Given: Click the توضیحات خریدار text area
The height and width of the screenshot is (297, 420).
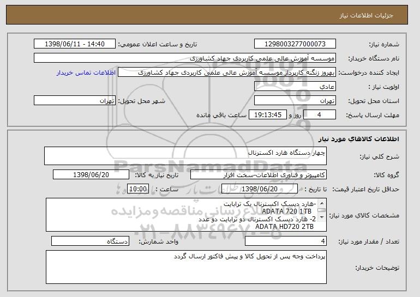Looking at the screenshot, I should tap(186, 267).
